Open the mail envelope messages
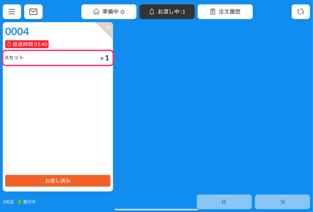 [x=33, y=12]
